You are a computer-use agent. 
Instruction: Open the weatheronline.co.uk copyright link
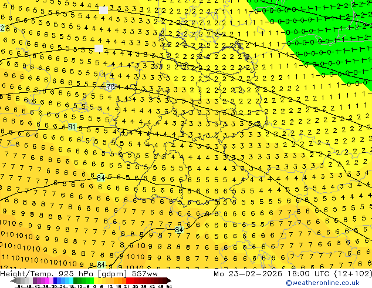tap(323, 283)
